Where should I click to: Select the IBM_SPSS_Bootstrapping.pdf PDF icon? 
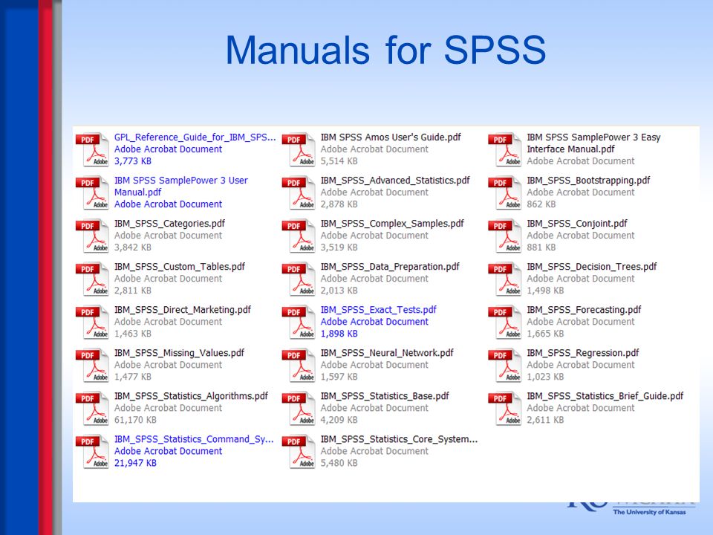(x=505, y=192)
